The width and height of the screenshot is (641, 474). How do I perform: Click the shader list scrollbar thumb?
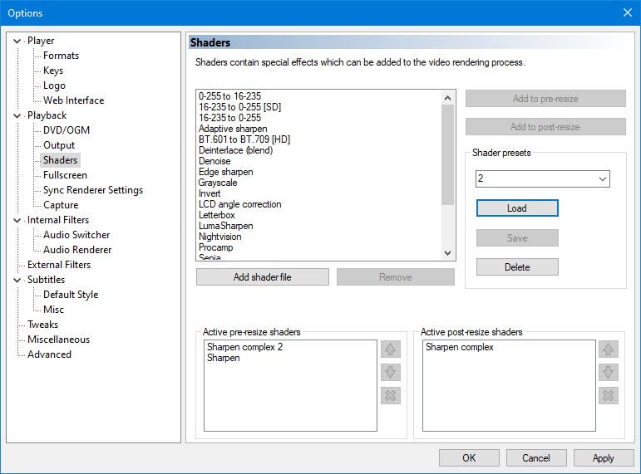pos(447,154)
